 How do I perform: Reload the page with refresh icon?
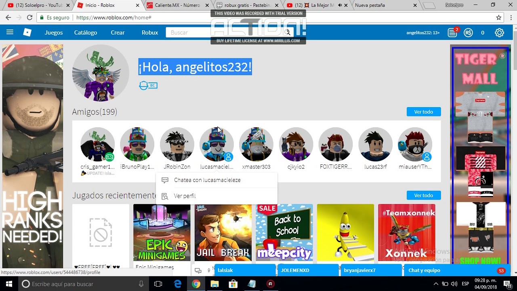(29, 17)
